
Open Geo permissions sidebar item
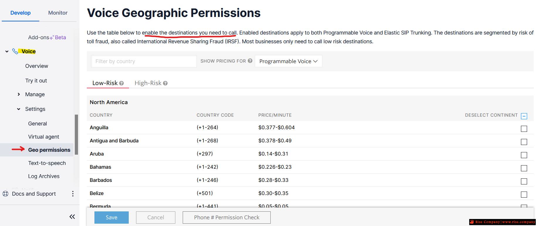point(49,150)
